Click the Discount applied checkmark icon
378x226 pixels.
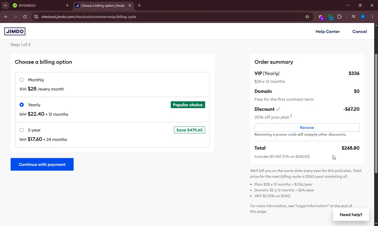[278, 109]
